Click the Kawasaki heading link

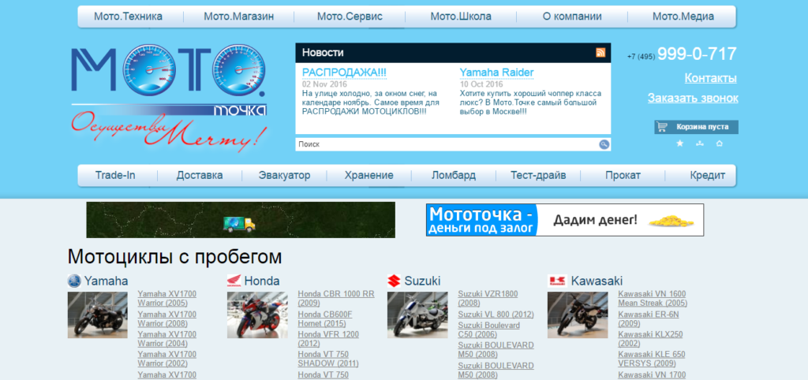tap(597, 281)
